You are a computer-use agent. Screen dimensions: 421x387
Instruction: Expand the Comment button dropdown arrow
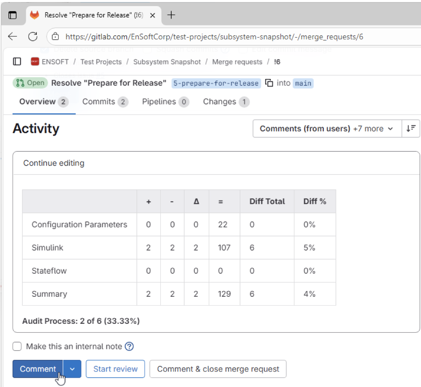click(x=72, y=369)
